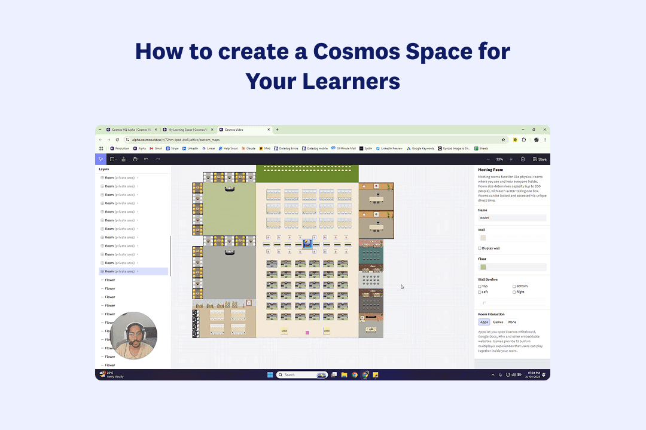Click the Redo icon

pyautogui.click(x=157, y=159)
